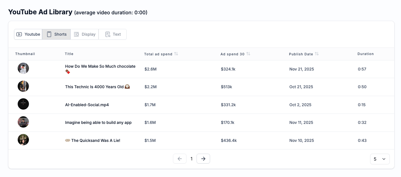Click the previous page arrow
This screenshot has height=177, width=401.
click(180, 159)
